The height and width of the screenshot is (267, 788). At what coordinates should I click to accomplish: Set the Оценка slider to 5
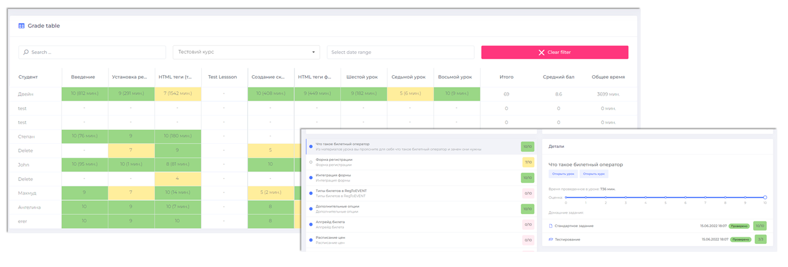click(665, 197)
